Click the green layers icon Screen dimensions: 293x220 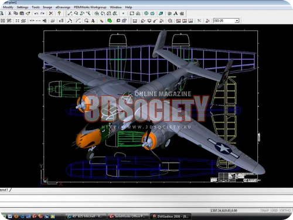pyautogui.click(x=110, y=21)
